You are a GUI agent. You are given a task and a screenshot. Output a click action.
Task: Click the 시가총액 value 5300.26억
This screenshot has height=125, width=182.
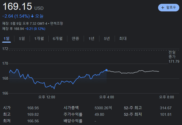tap(103, 108)
